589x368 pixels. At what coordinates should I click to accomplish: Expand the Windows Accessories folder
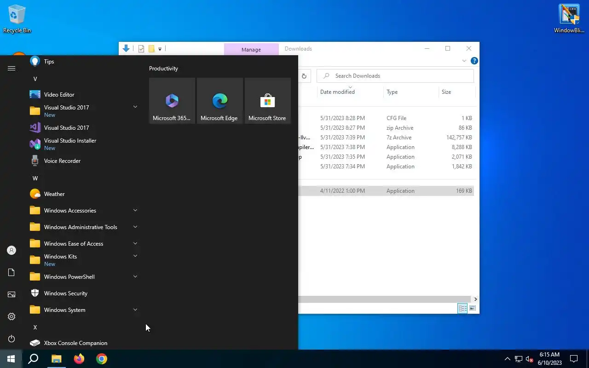pos(135,210)
